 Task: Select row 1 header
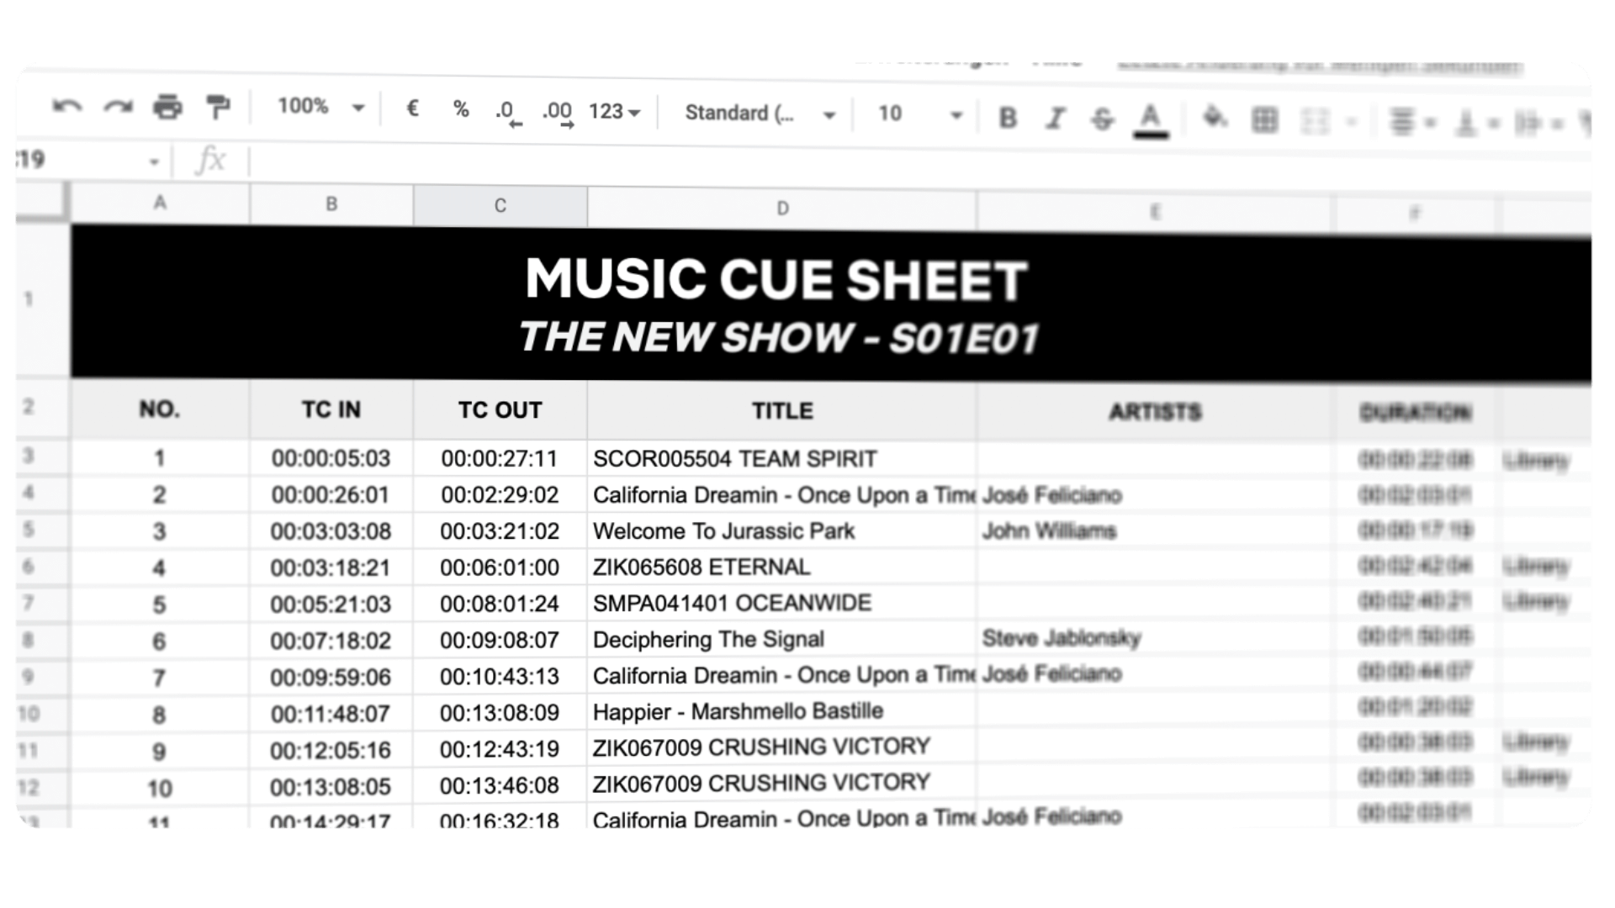tap(42, 299)
